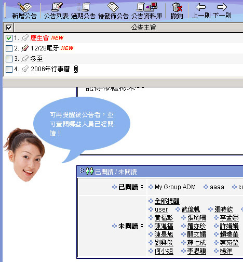The image size is (243, 262).
Task: Check the 冬至 announcement checkbox
Action: (9, 59)
